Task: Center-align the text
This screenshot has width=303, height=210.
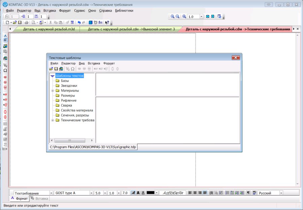Action: (x=195, y=193)
